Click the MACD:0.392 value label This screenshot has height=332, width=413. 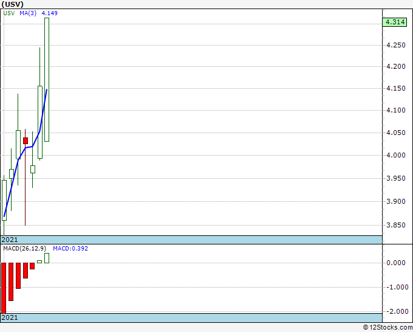(70, 249)
